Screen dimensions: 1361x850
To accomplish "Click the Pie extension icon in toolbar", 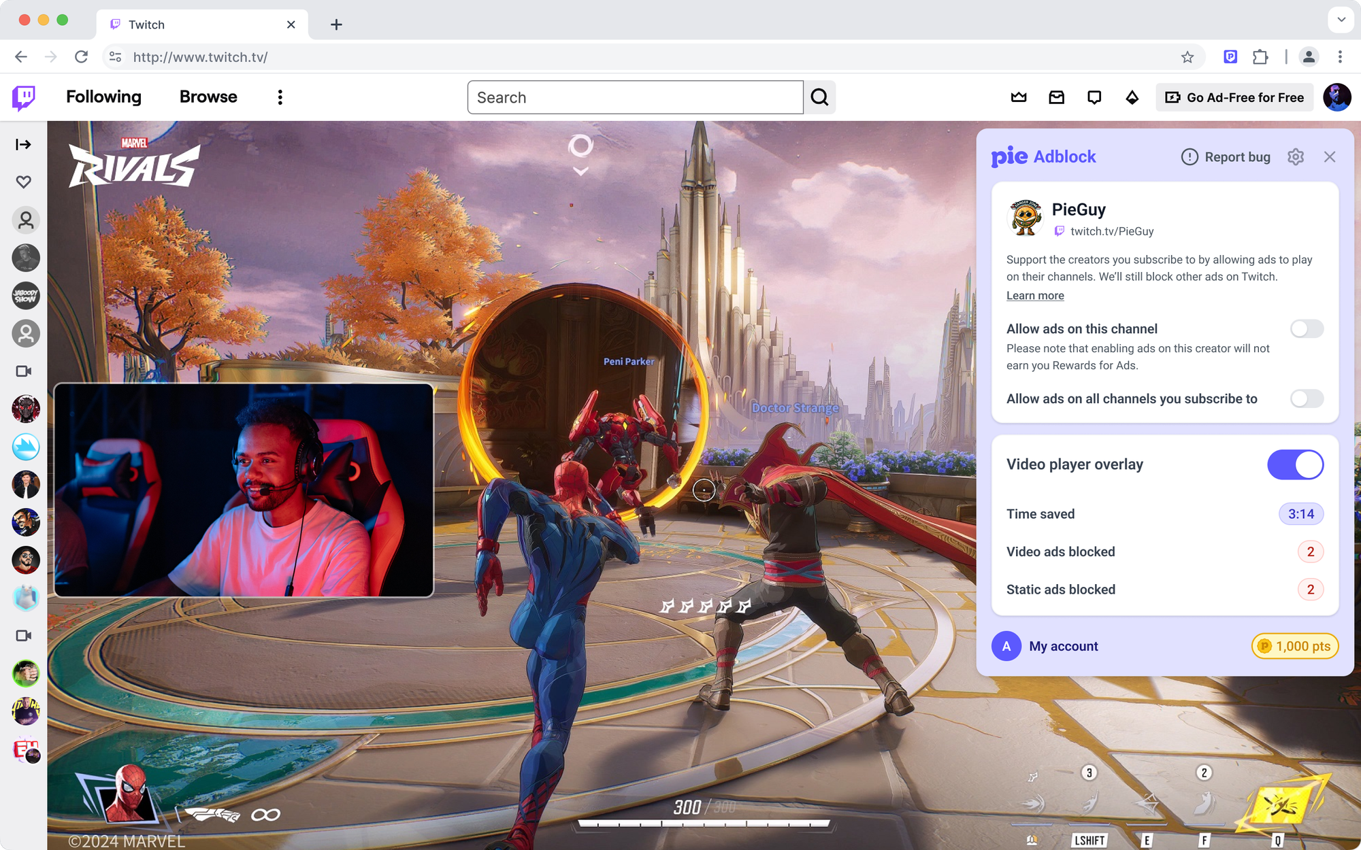I will tap(1230, 57).
